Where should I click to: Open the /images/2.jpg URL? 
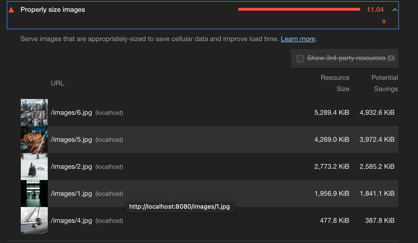coord(71,166)
